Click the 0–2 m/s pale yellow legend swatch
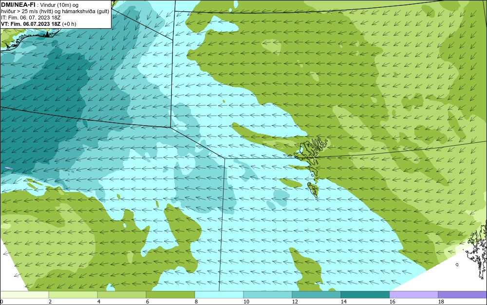Screen dimensions: 487x305 pyautogui.click(x=24, y=295)
